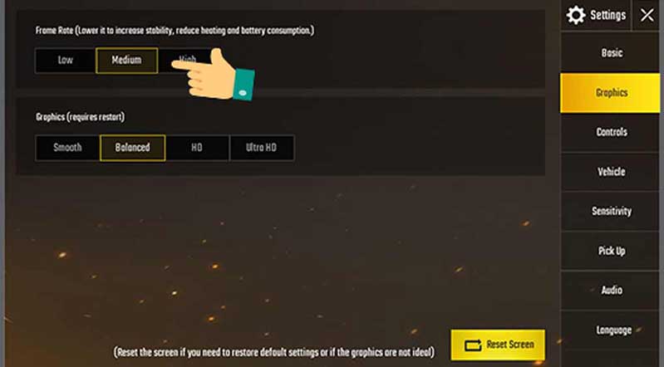The width and height of the screenshot is (664, 367).
Task: Open the Audio settings tab
Action: click(x=610, y=291)
